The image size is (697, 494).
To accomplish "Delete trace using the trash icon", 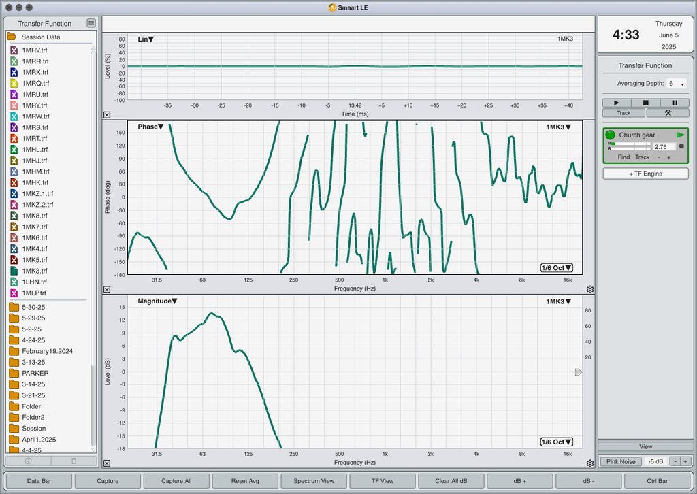I will point(74,461).
